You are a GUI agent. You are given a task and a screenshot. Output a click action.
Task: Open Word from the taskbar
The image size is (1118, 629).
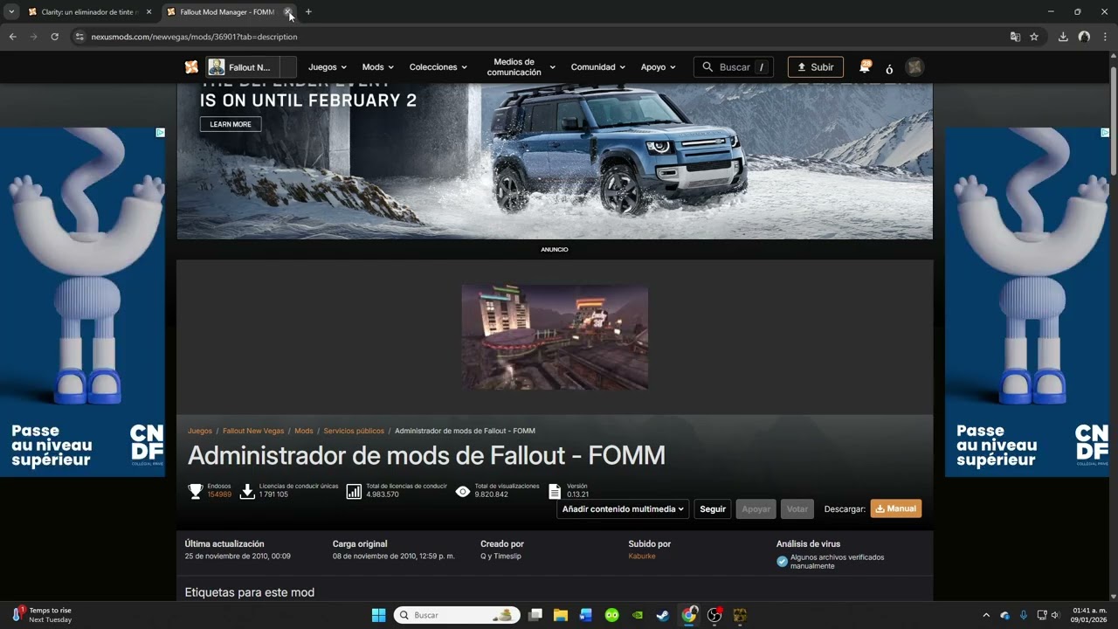[586, 615]
